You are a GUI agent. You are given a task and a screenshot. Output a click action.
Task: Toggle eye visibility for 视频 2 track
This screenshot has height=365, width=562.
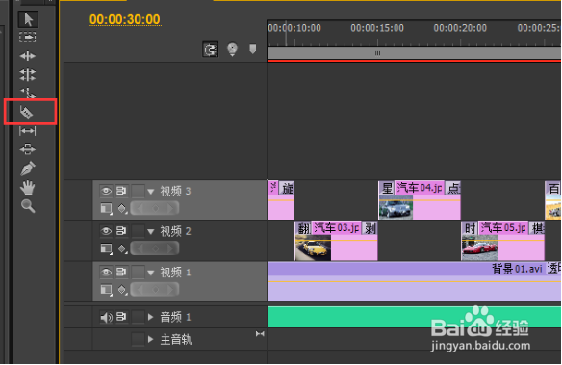(106, 231)
